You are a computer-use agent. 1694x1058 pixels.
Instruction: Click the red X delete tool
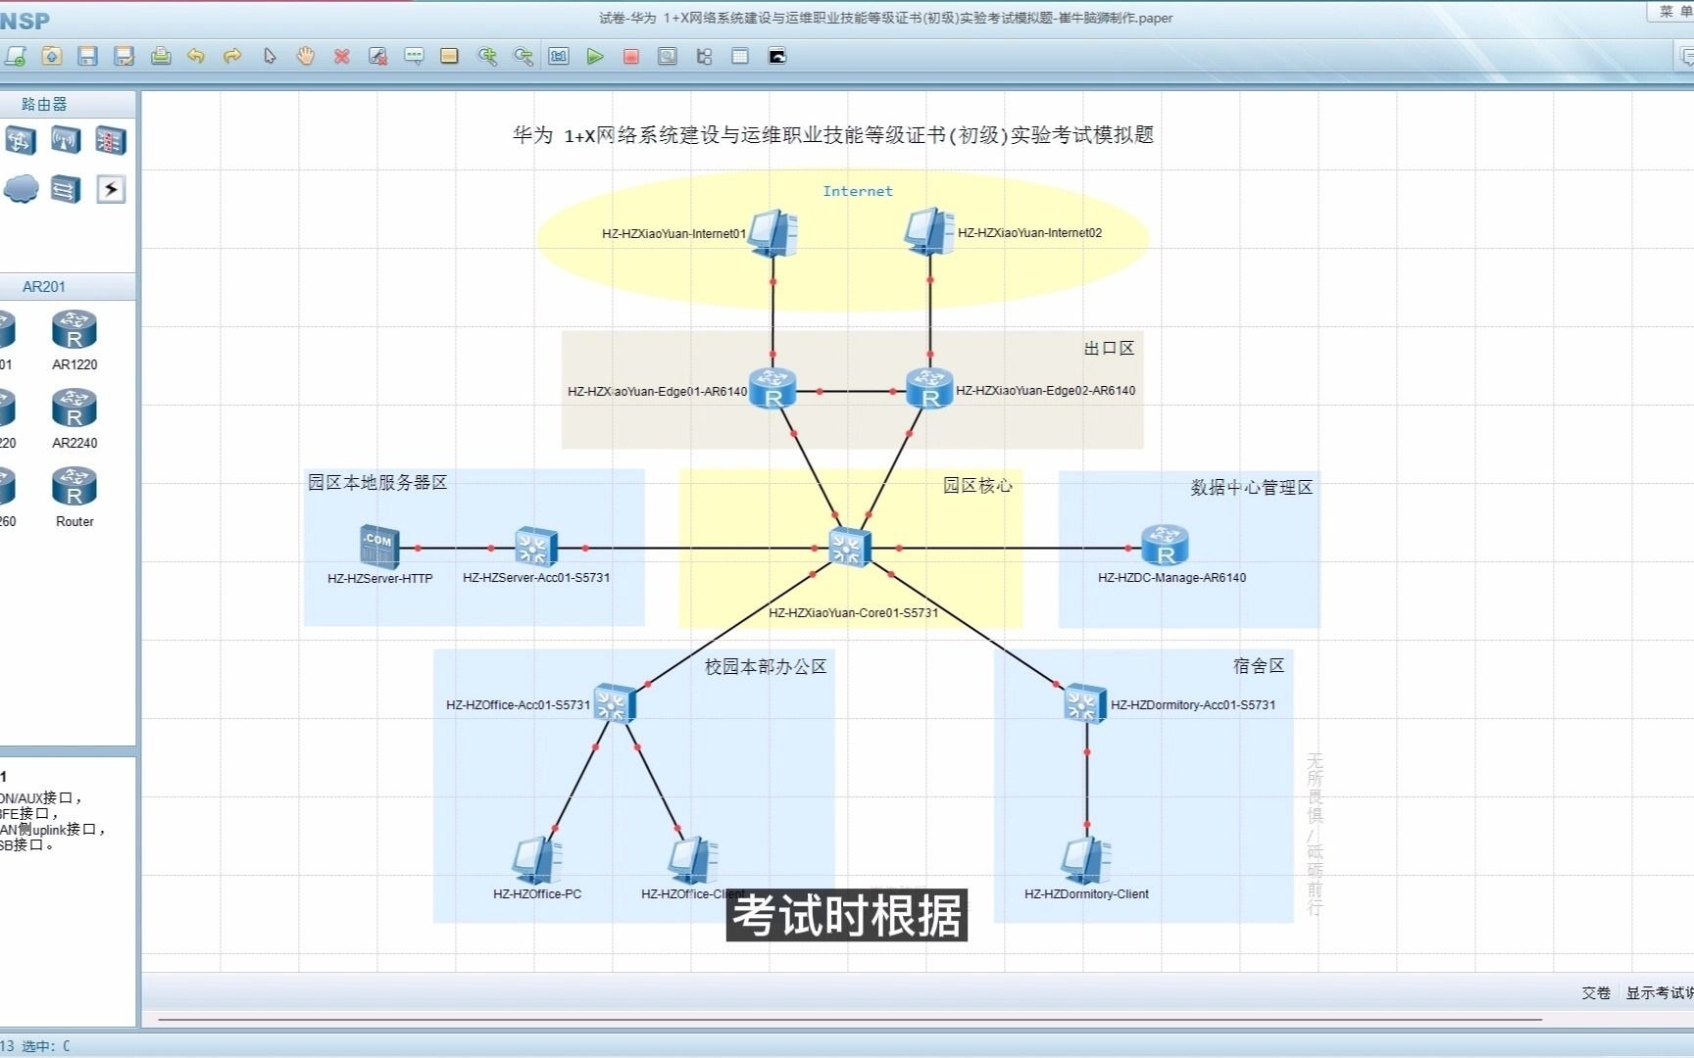(342, 56)
